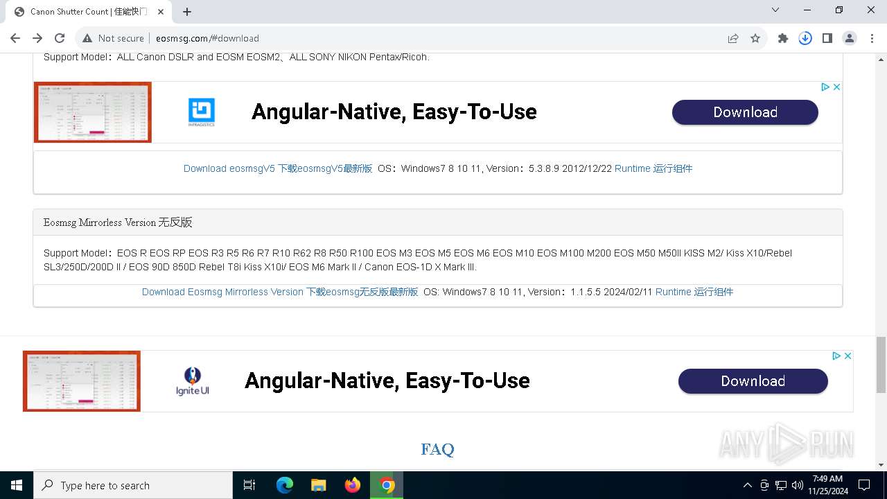Click the top ad Angular-Native headline
This screenshot has width=887, height=499.
point(394,112)
